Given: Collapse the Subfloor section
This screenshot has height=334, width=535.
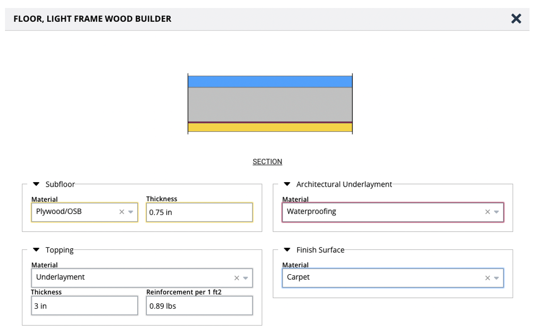Looking at the screenshot, I should click(x=36, y=184).
